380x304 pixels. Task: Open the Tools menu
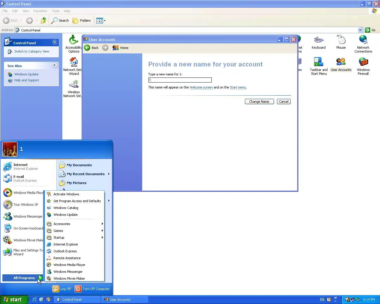pos(56,11)
